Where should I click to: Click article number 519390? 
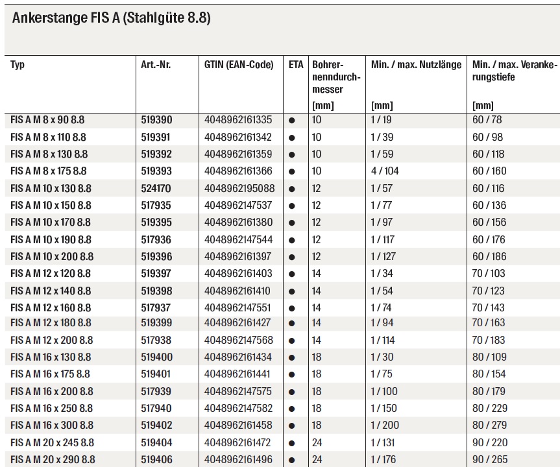[x=156, y=119]
